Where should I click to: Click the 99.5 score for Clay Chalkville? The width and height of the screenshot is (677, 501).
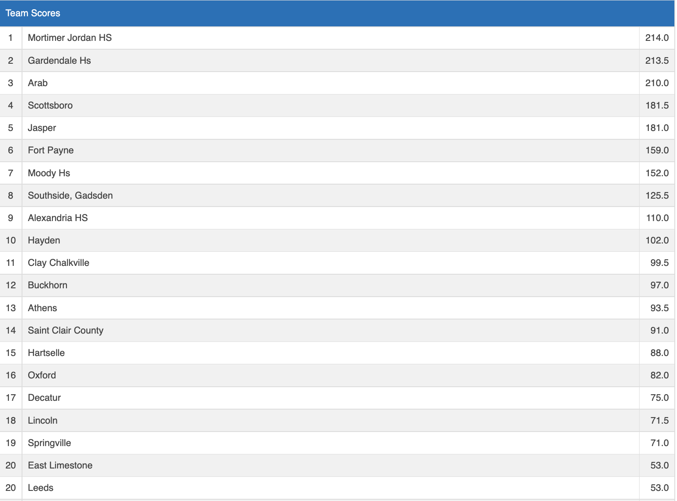tap(659, 263)
